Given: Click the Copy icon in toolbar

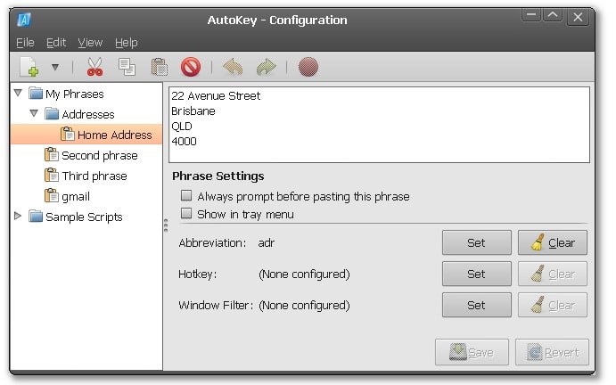Looking at the screenshot, I should coord(127,67).
